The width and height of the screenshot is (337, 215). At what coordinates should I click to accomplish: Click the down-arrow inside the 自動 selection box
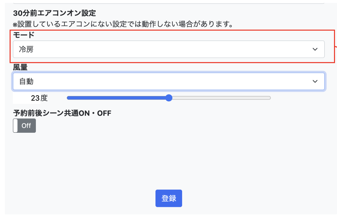(315, 81)
